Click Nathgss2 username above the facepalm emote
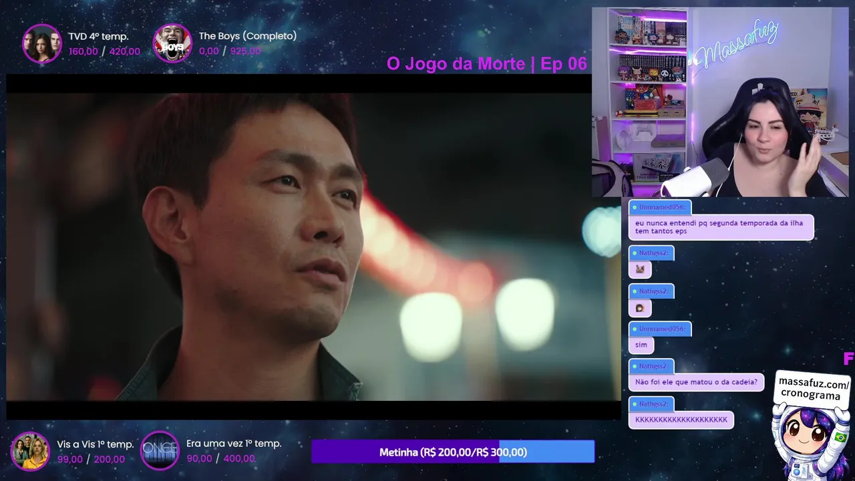 coord(651,291)
